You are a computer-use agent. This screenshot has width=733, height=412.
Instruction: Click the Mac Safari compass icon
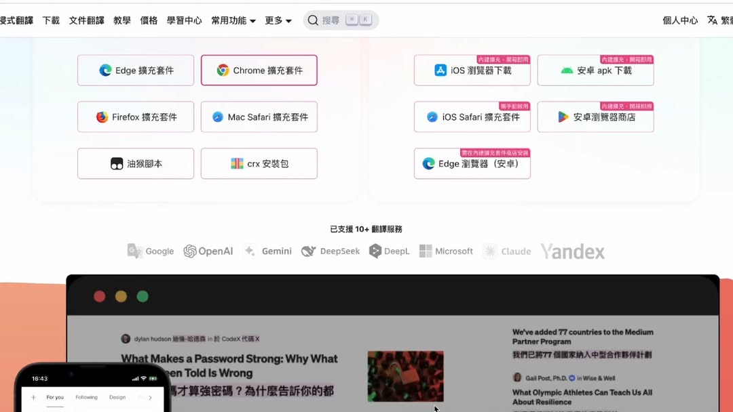tap(218, 117)
